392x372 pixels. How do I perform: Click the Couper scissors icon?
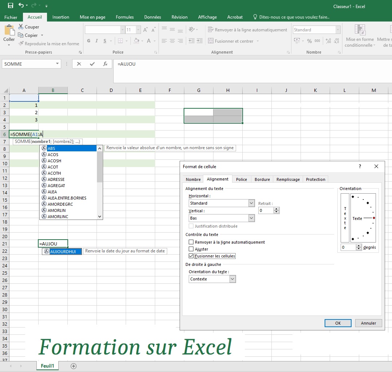tap(21, 27)
